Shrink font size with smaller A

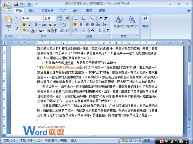pos(67,31)
